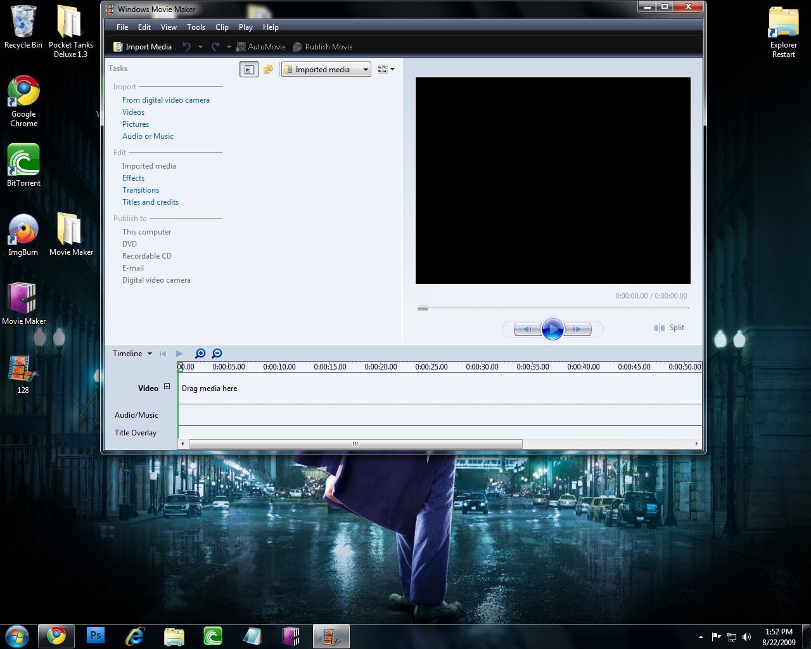Screen dimensions: 811x649
Task: Show the Collections pane folder icon
Action: point(268,70)
